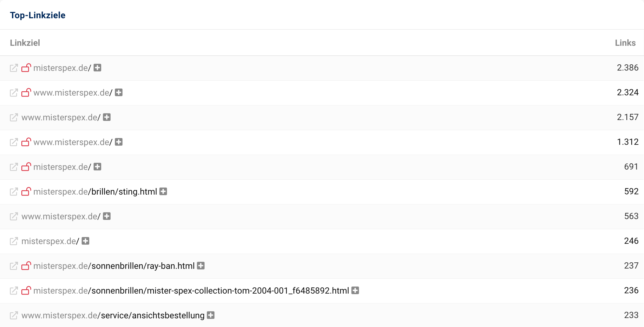Click external link icon in the 246 links row

[14, 241]
